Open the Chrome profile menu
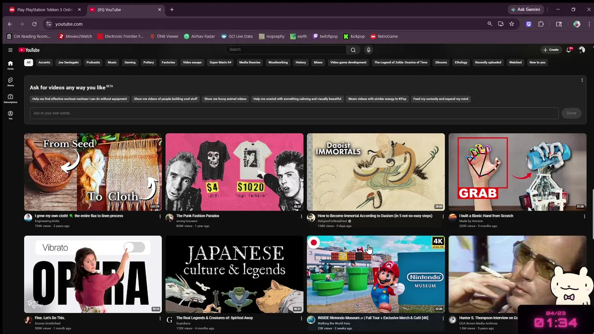Screen dimensions: 594x334 [x=577, y=24]
